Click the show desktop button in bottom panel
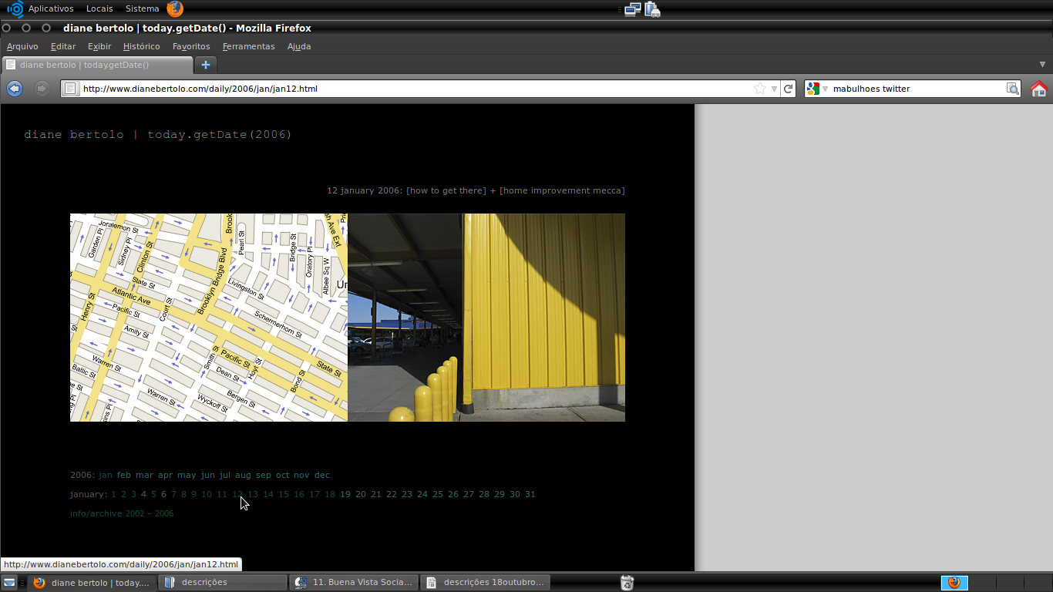Screen dimensions: 1053x592 pos(9,583)
